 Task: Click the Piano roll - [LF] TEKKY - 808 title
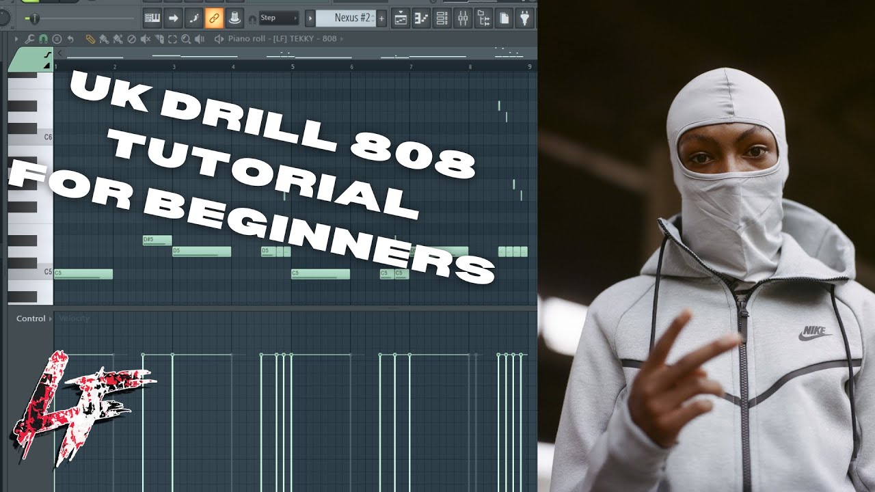(282, 39)
